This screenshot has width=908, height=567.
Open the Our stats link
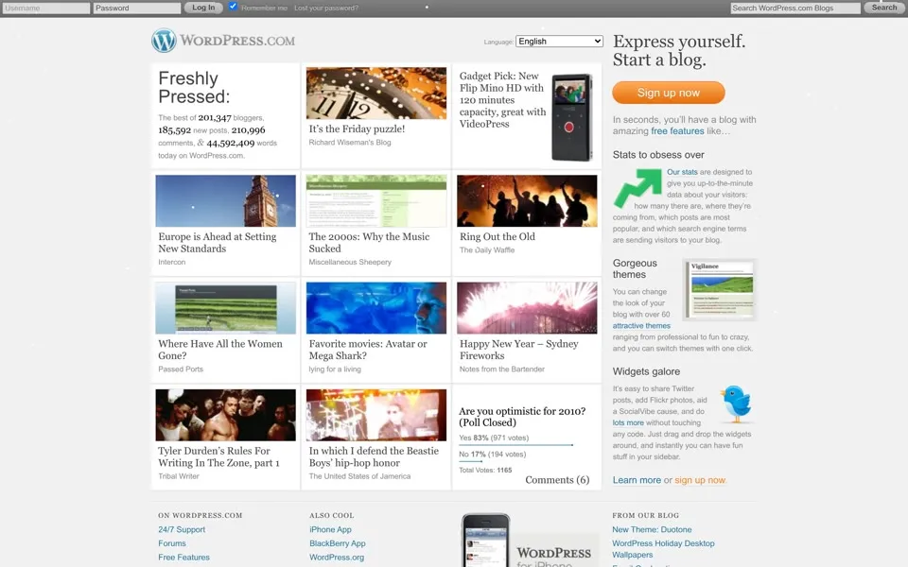(x=682, y=172)
